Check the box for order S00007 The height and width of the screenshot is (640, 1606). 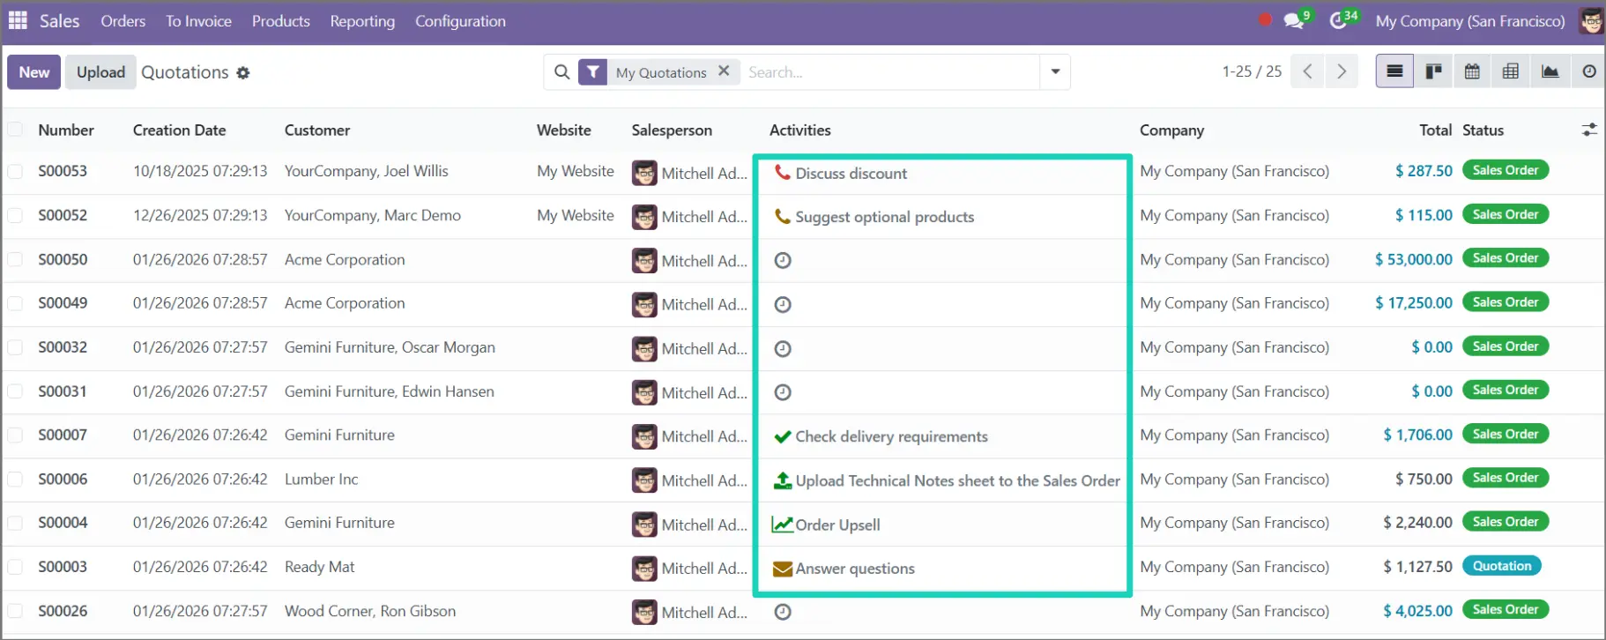(x=16, y=435)
